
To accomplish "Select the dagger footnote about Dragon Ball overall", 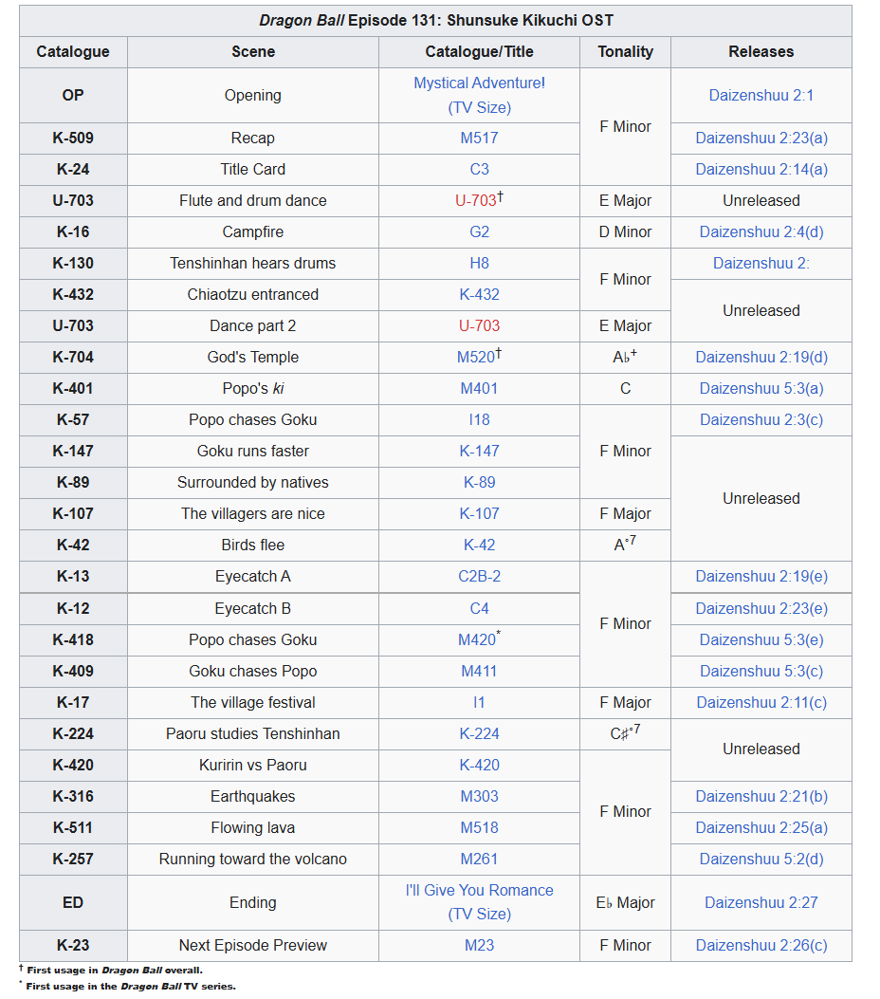I will [x=111, y=969].
